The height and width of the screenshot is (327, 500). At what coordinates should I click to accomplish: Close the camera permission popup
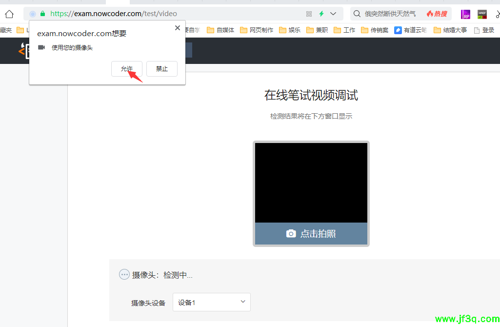pyautogui.click(x=177, y=28)
